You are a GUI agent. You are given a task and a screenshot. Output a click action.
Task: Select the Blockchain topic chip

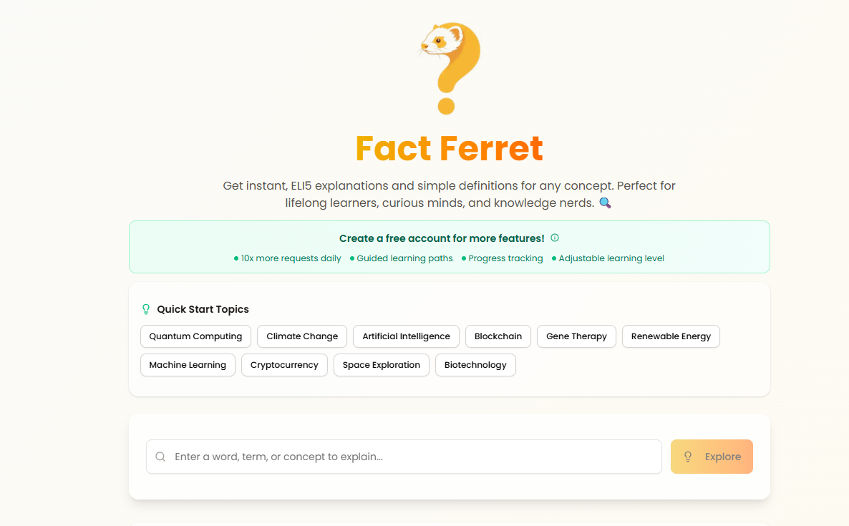[498, 336]
